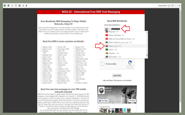185x115 pixels.
Task: Open the reCAPTCHA Privacy link
Action: pos(128,68)
